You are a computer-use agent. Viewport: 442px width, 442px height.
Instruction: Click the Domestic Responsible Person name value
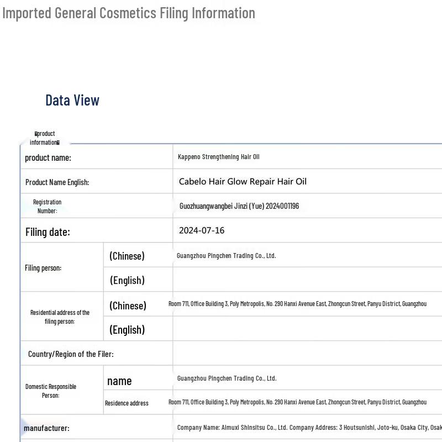227,378
